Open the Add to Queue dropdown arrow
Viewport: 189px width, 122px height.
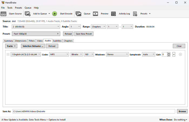coord(49,14)
